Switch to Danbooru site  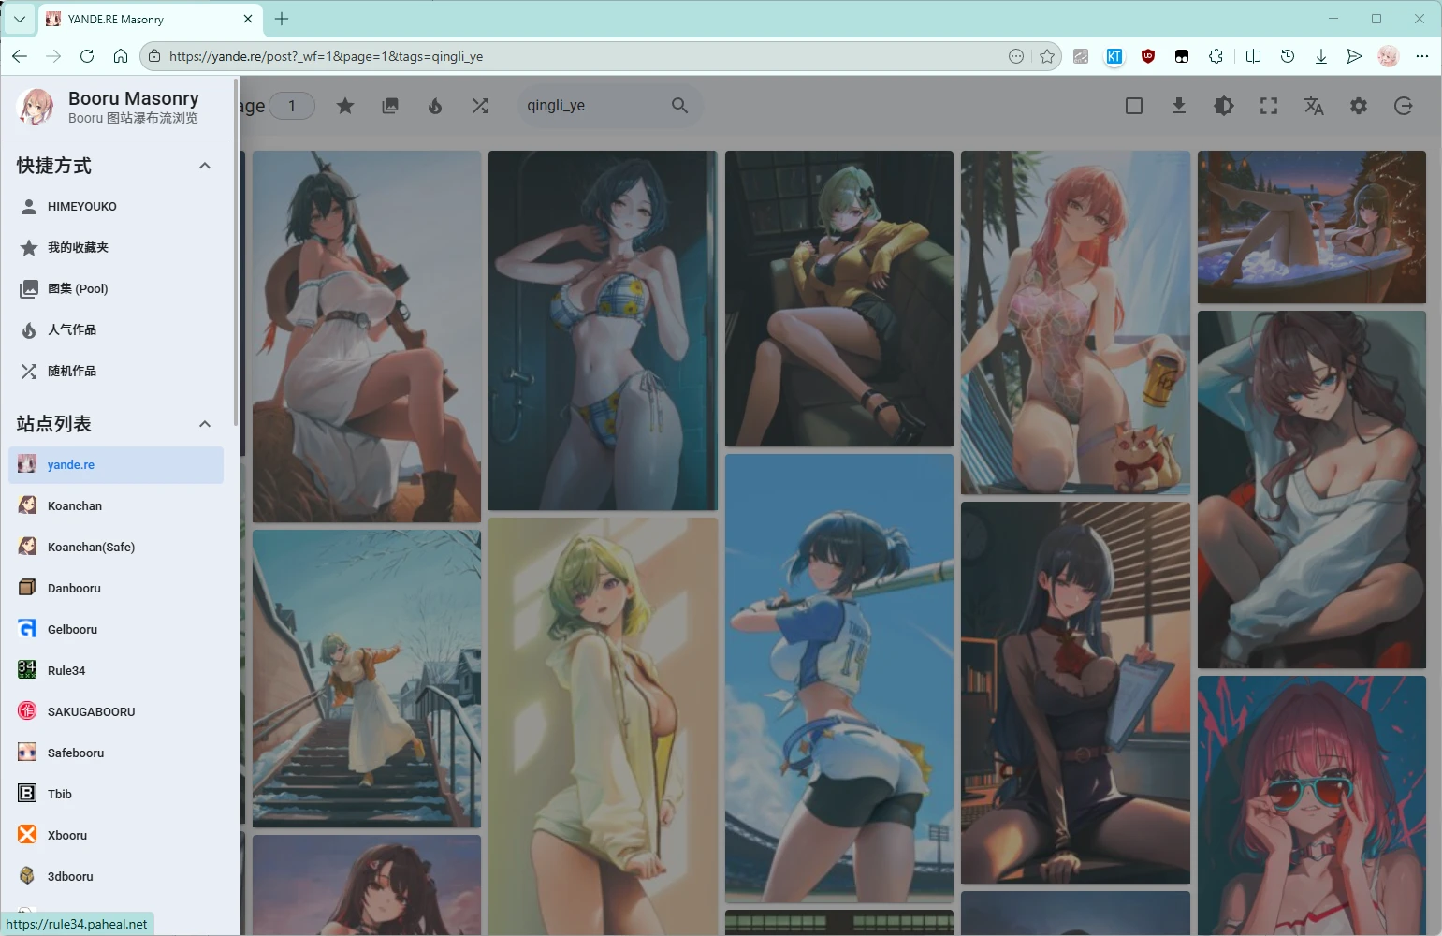pos(116,589)
